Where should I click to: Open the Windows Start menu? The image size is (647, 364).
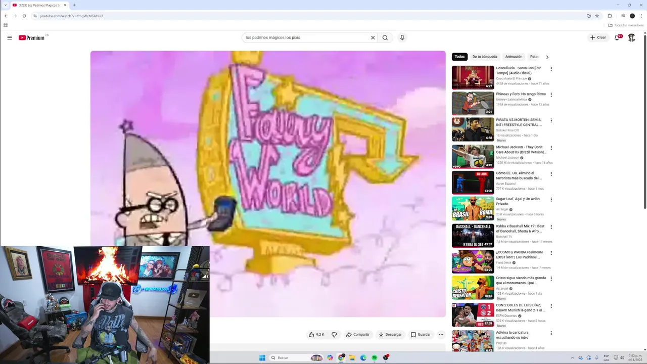(x=262, y=357)
